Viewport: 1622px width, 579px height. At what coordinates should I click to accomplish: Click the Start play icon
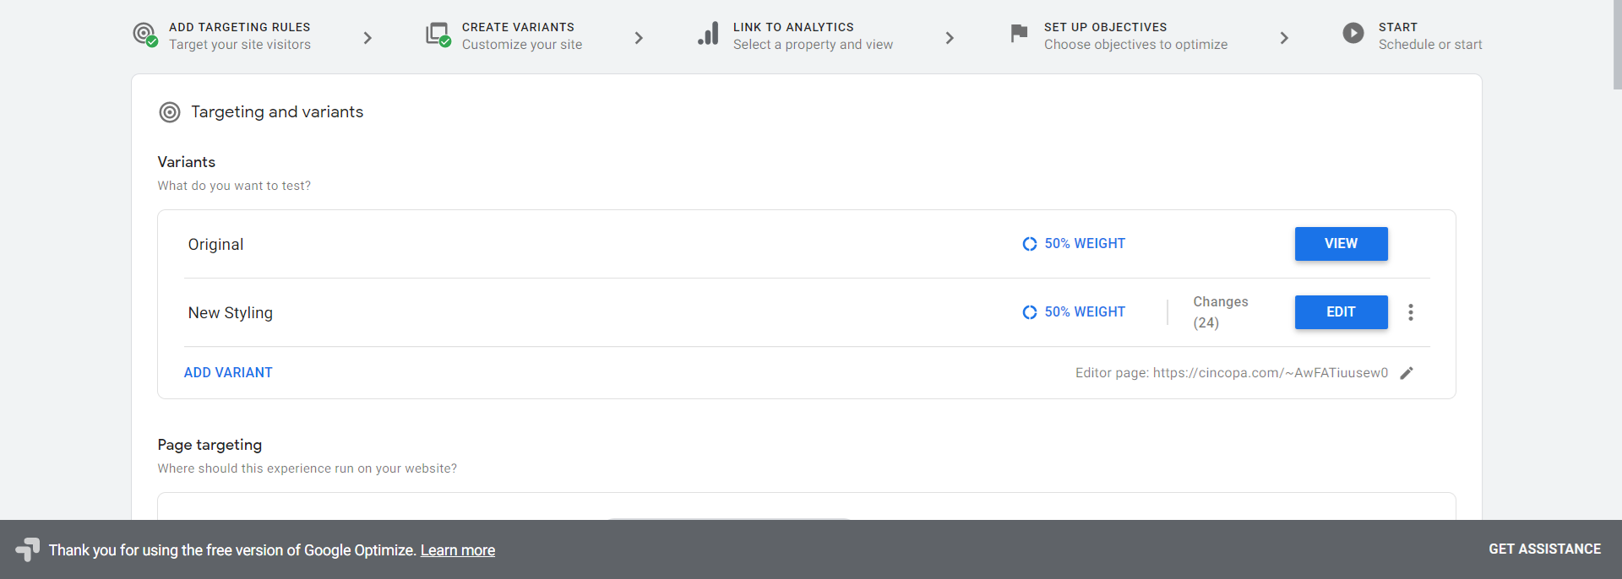pos(1353,34)
